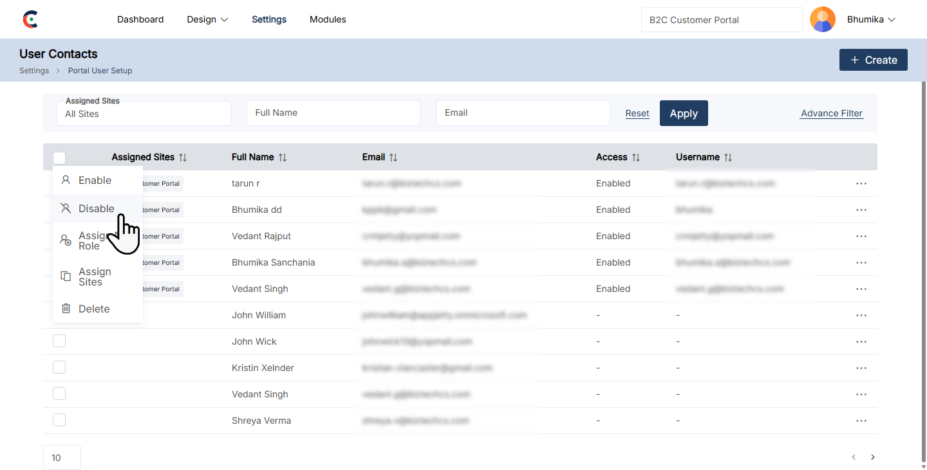Sort by Full Name column arrows
The height and width of the screenshot is (470, 927).
click(x=283, y=158)
